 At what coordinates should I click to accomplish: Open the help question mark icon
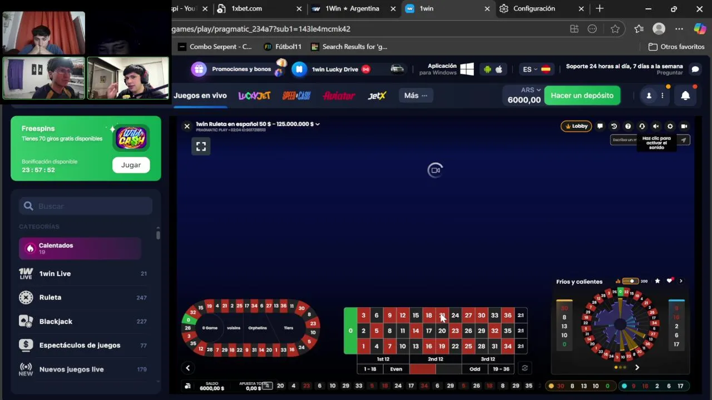pos(628,126)
